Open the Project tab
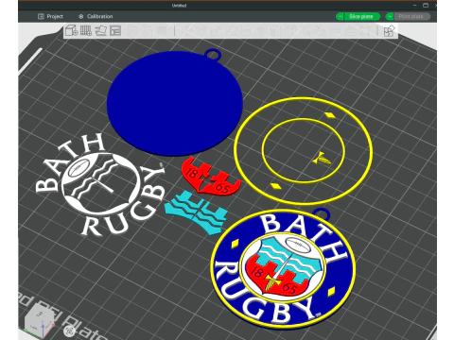Viewport: 454px width, 340px height. (x=50, y=16)
